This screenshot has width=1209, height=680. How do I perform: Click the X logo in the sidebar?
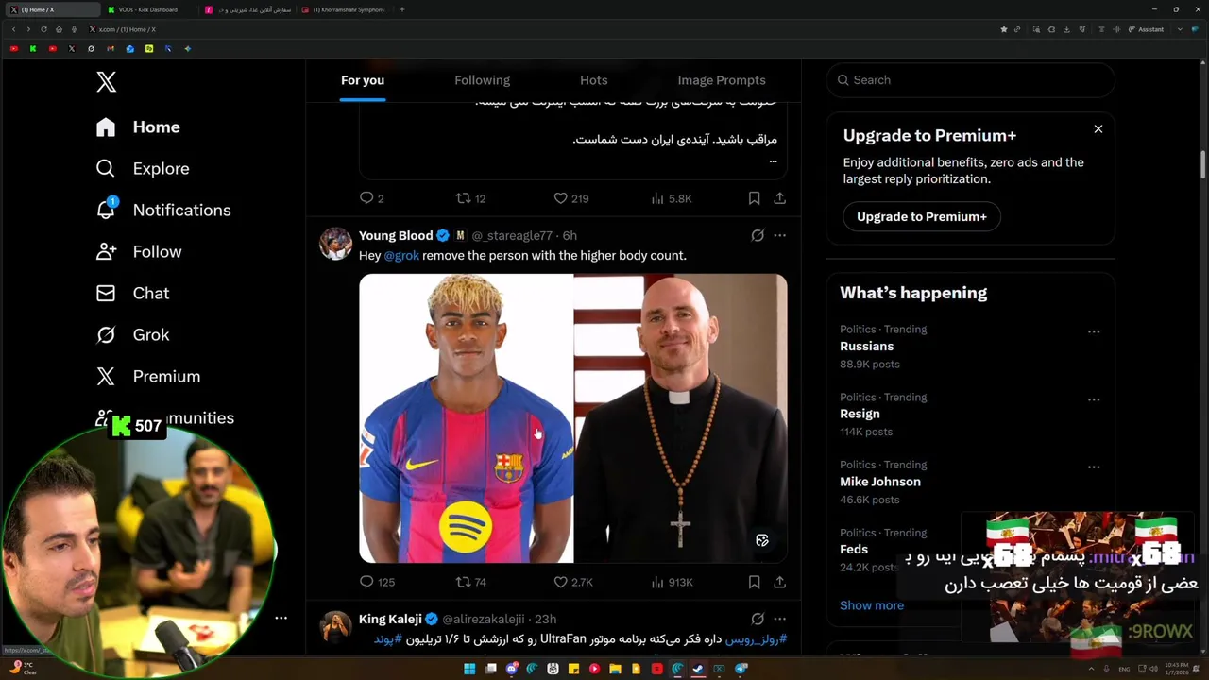click(x=106, y=82)
